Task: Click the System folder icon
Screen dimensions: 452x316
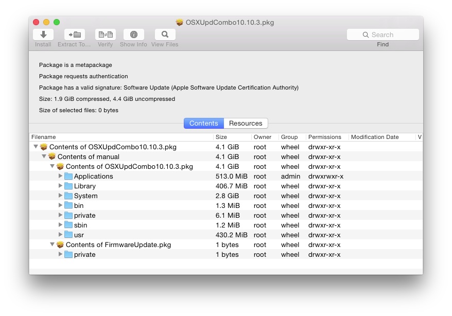Action: click(68, 196)
